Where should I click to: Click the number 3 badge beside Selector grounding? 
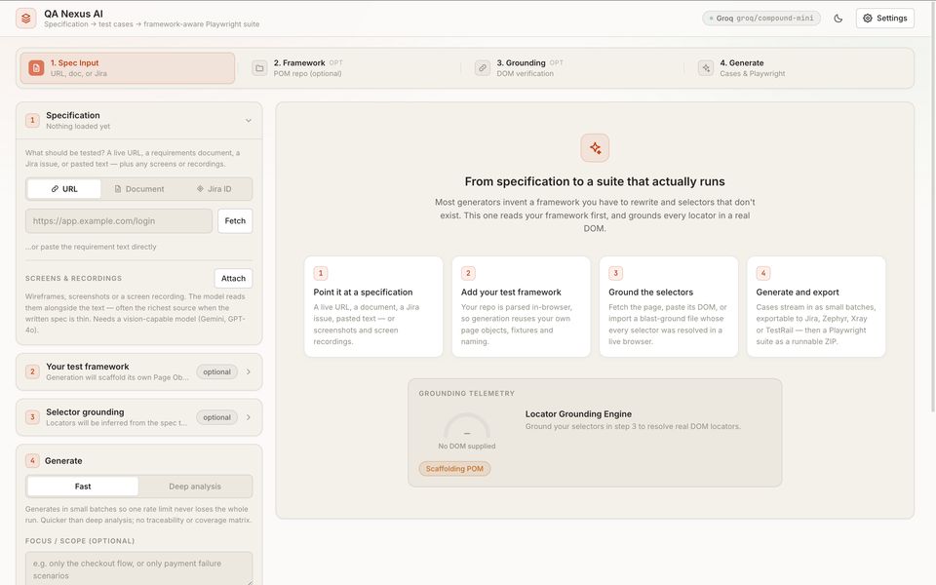pos(32,417)
